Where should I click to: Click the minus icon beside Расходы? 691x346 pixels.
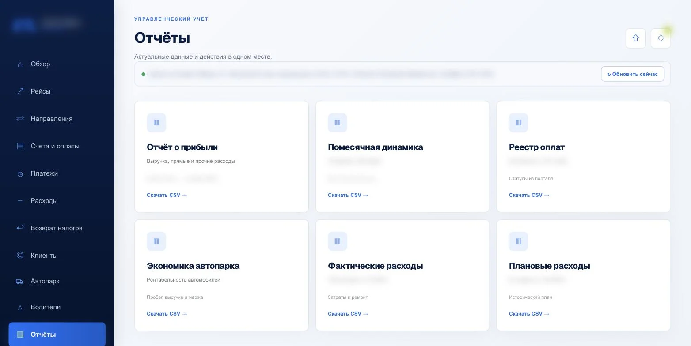(x=20, y=201)
